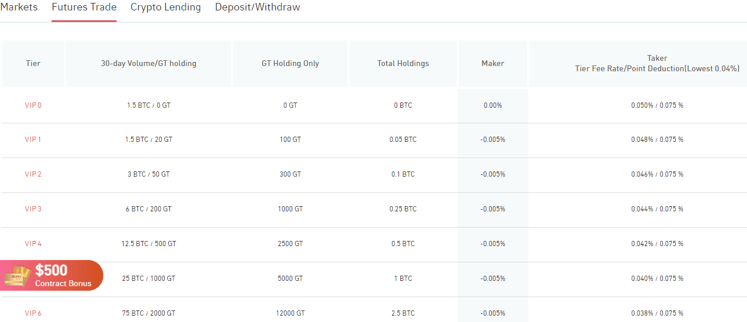Select the VIP 1 tier label

(x=33, y=140)
